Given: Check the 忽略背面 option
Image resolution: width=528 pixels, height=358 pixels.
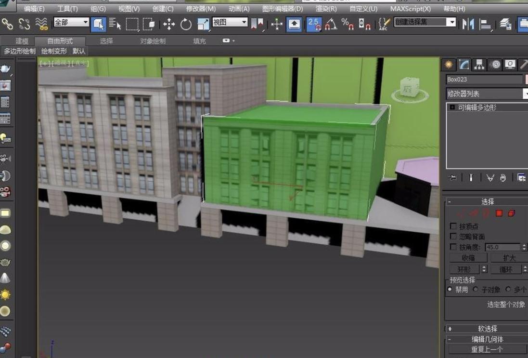Looking at the screenshot, I should pyautogui.click(x=453, y=237).
